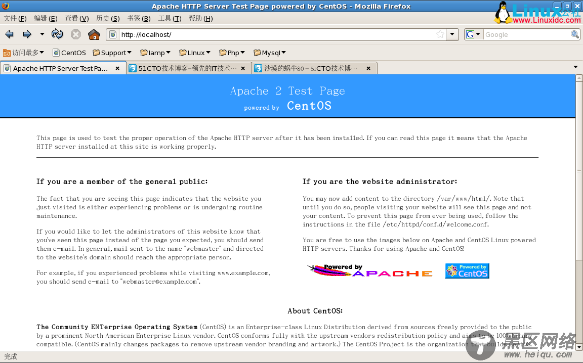
Task: Open the back/forward history dropdown arrow
Action: 42,34
